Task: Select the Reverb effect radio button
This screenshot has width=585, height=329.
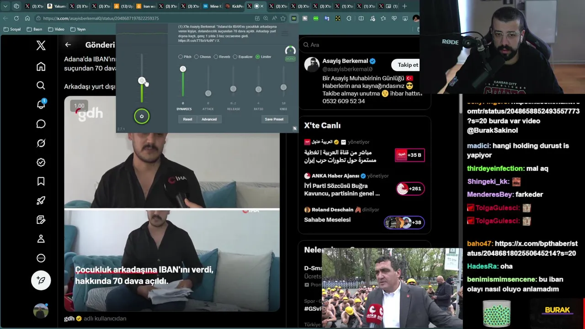Action: pos(216,57)
